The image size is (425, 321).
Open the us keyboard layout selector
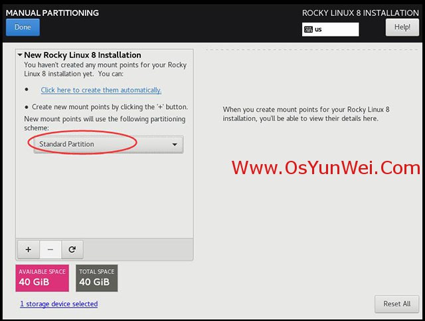331,29
